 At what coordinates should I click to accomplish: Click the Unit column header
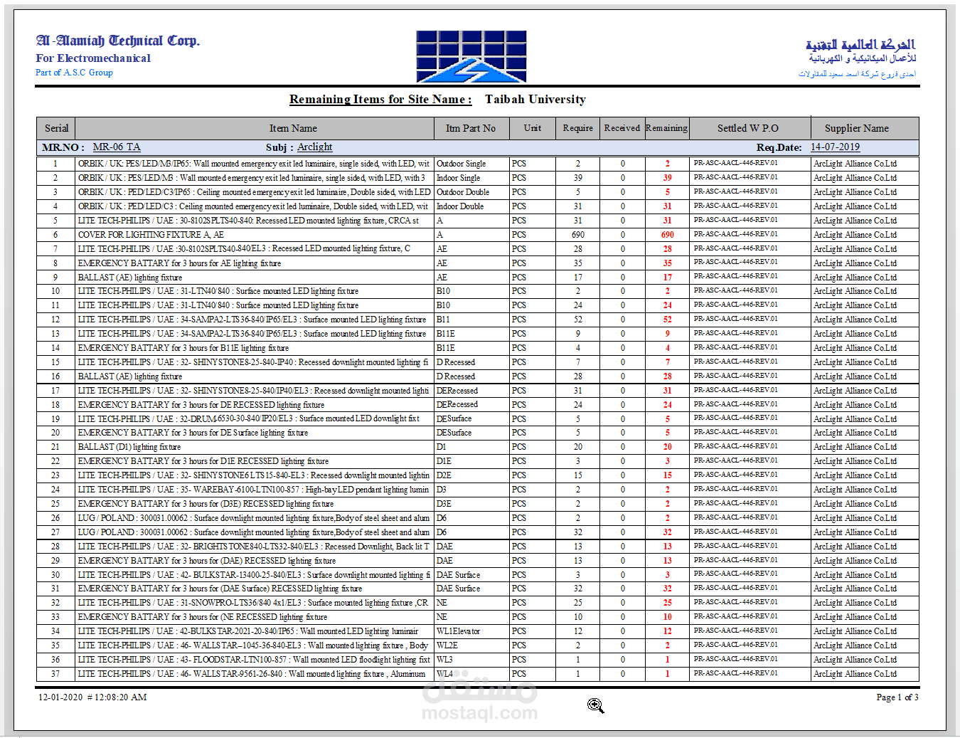coord(533,128)
